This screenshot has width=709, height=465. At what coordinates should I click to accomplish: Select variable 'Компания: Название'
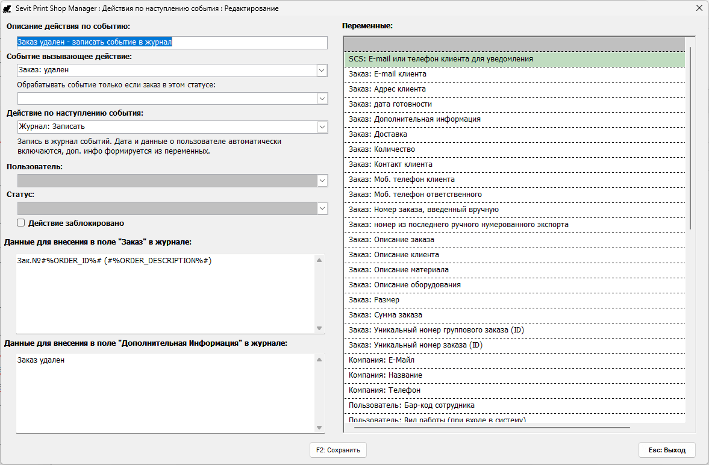point(514,375)
